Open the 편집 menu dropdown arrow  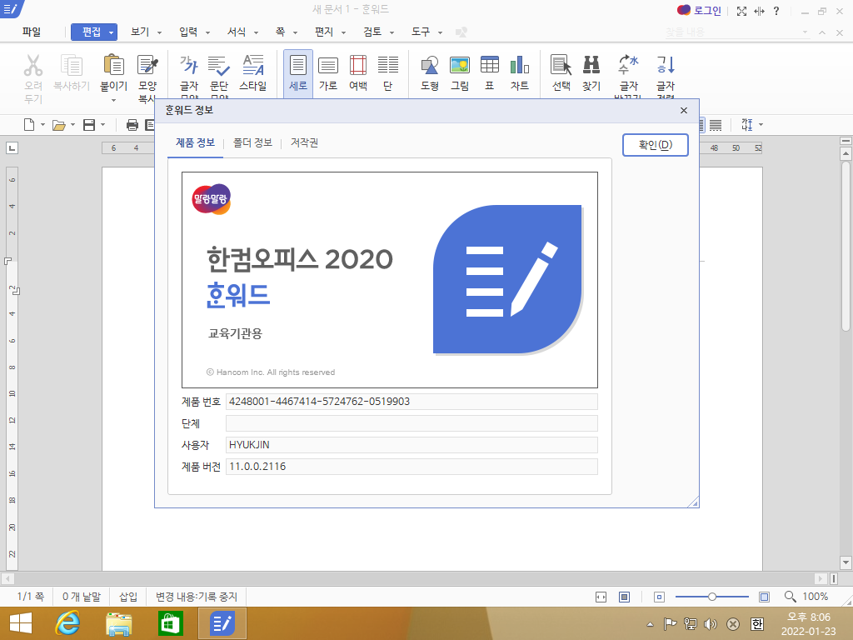pyautogui.click(x=111, y=32)
